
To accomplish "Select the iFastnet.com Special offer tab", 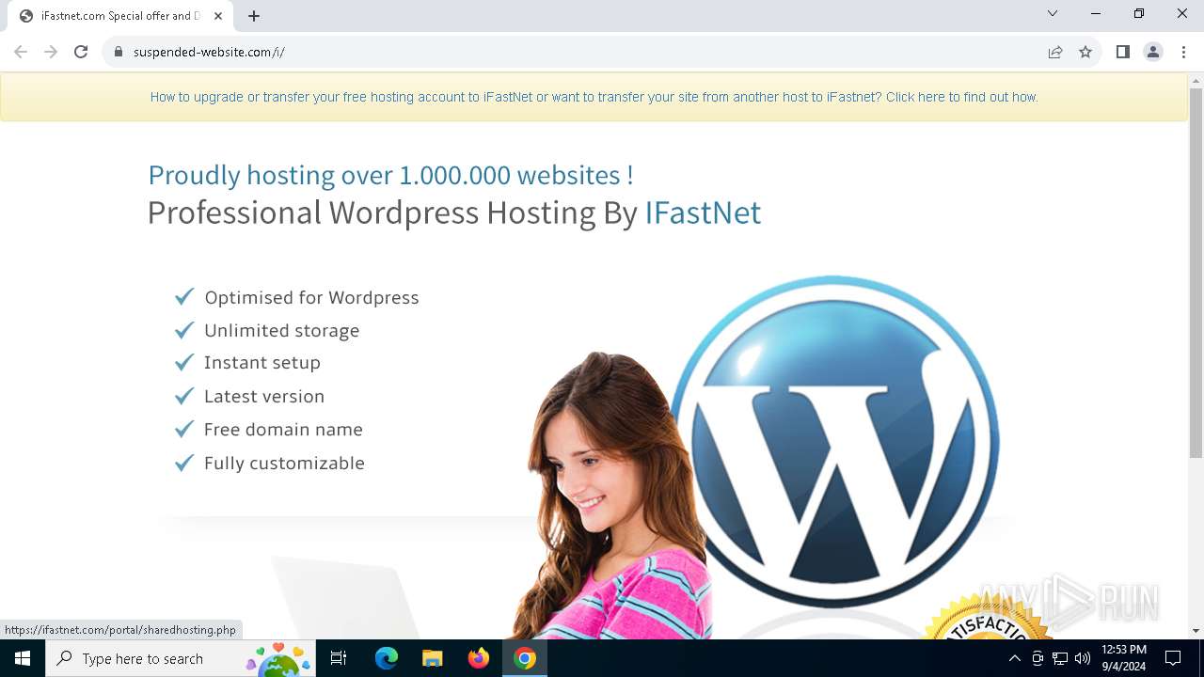I will [x=121, y=16].
